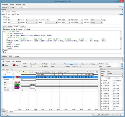The image size is (125, 117).
Task: Switch to the CAN protocol tab
Action: (x=18, y=14)
